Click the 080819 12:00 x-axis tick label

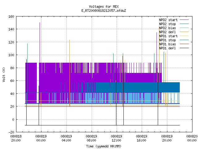tap(116, 138)
